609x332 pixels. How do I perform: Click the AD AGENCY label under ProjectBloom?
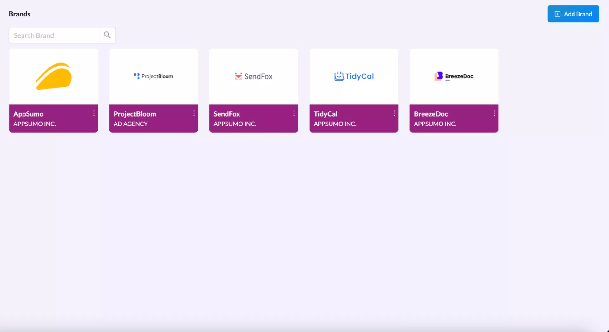[x=131, y=124]
